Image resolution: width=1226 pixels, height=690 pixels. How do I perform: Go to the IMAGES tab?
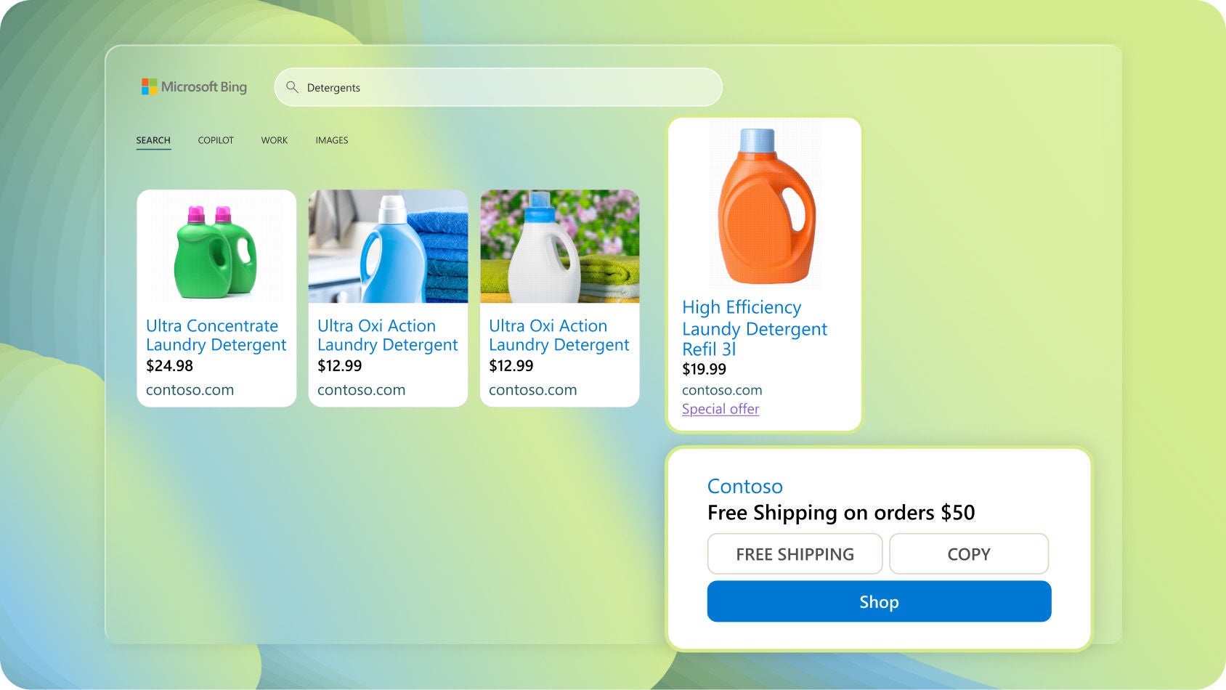click(332, 140)
